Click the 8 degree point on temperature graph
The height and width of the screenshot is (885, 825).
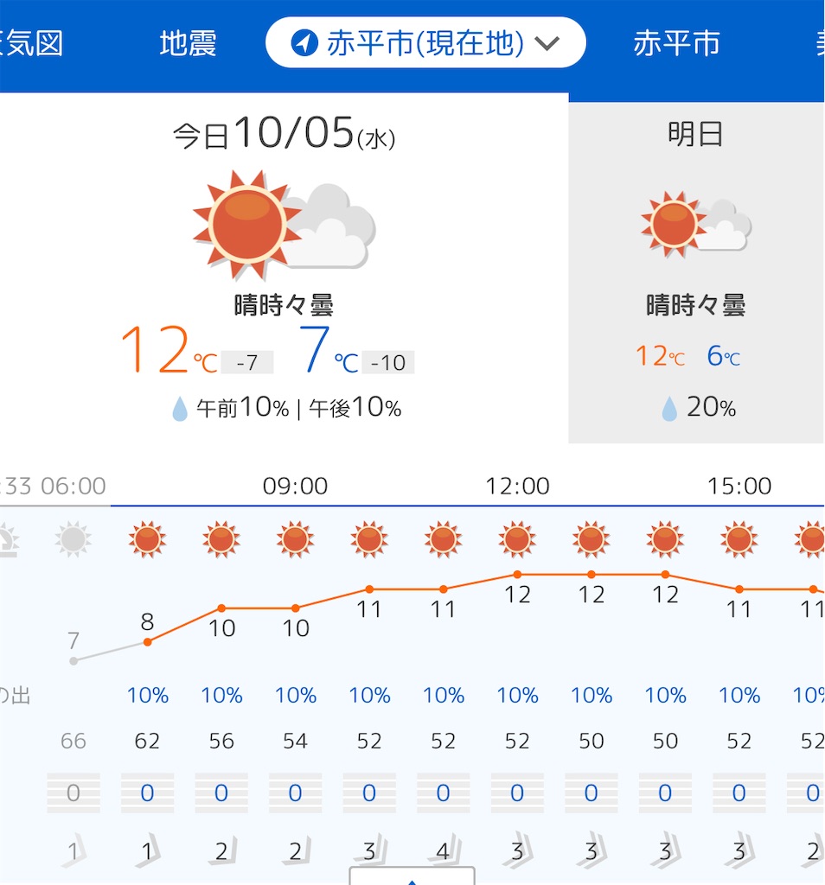tap(147, 642)
